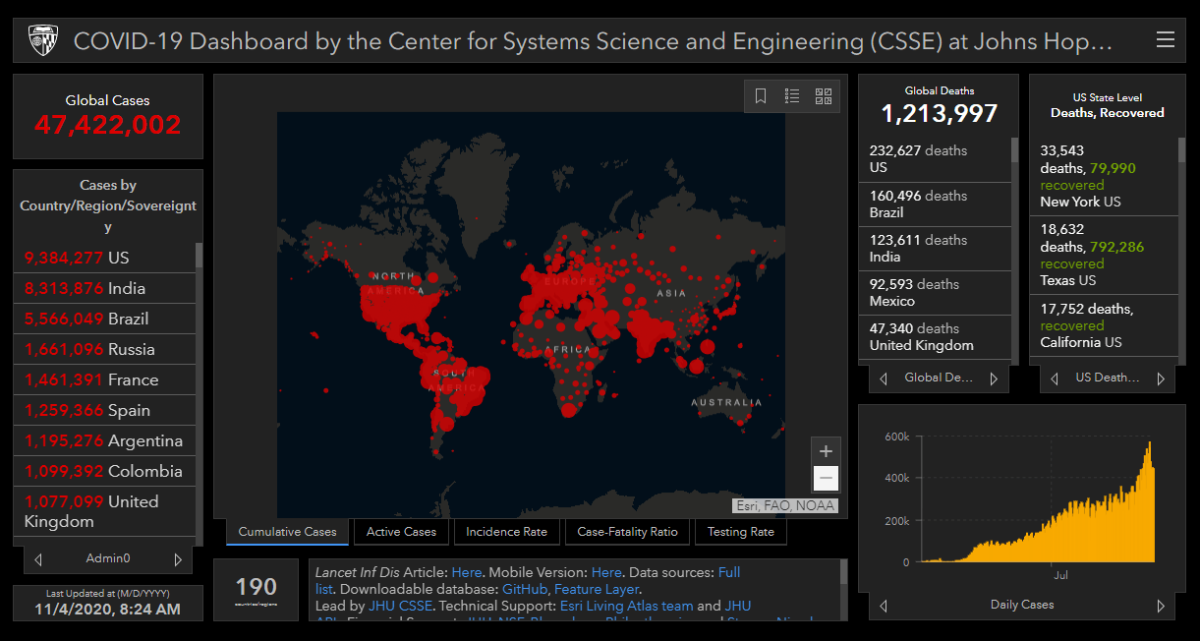Open the hamburger menu in the header
The image size is (1200, 641).
point(1165,39)
